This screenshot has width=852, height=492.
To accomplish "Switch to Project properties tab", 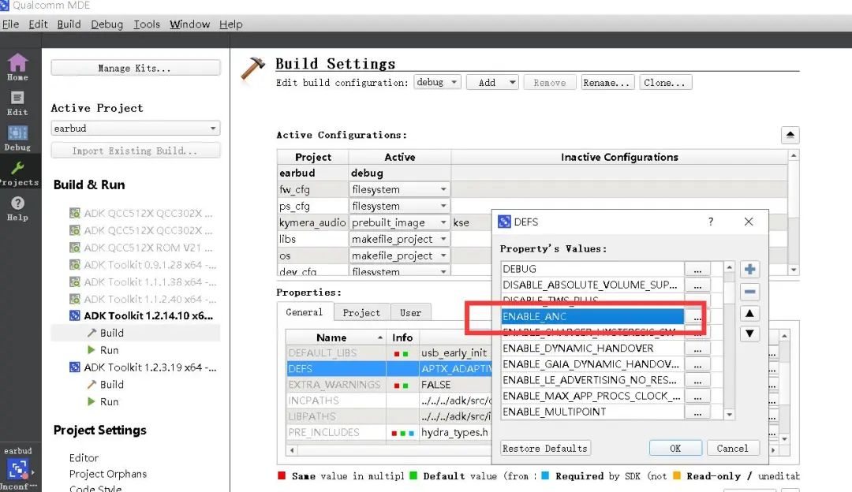I will click(x=361, y=313).
